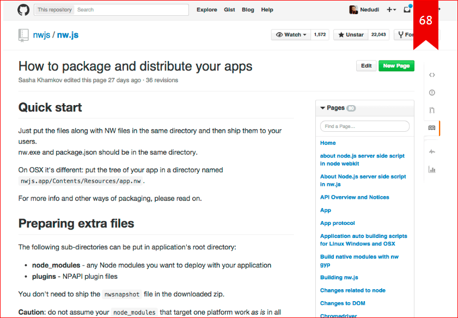The width and height of the screenshot is (458, 318).
Task: Click the green New Page button
Action: coord(396,66)
